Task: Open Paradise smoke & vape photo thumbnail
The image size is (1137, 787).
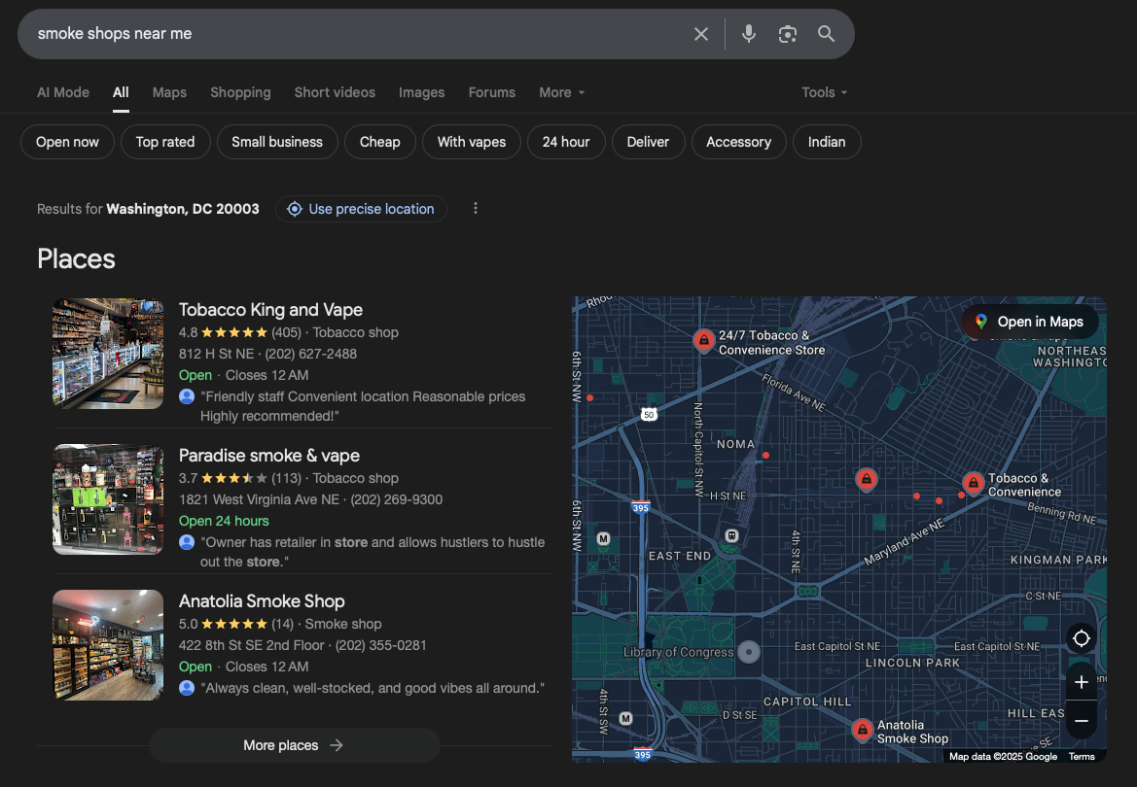Action: [108, 499]
